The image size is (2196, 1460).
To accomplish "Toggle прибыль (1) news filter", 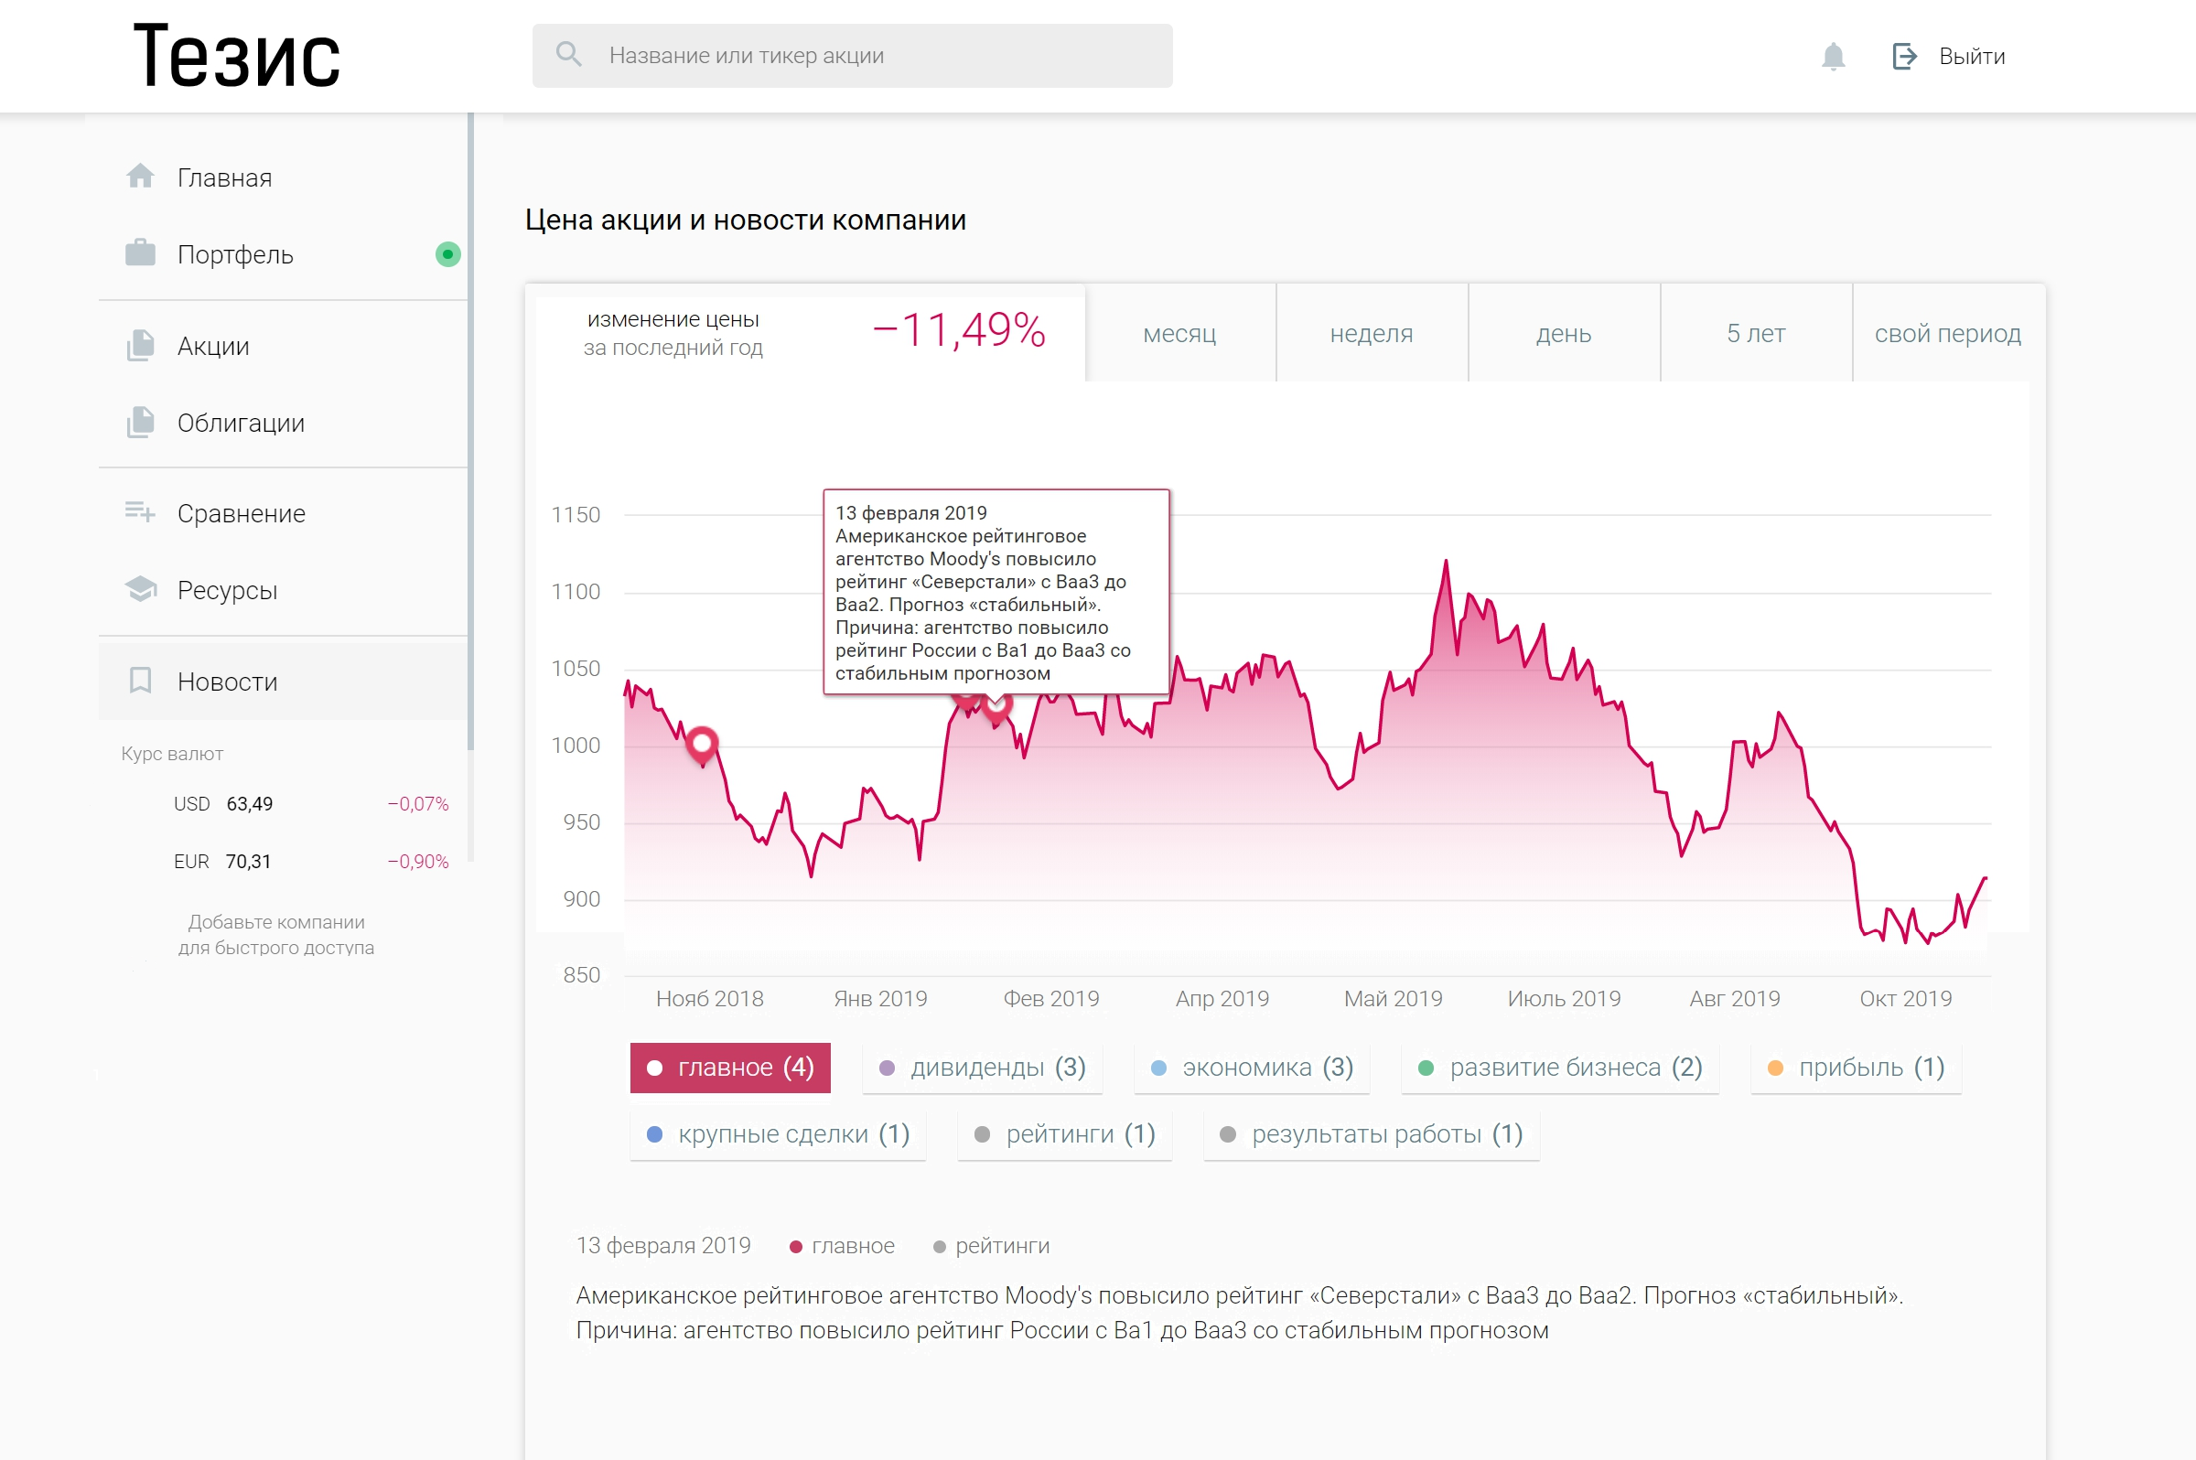I will [1856, 1067].
